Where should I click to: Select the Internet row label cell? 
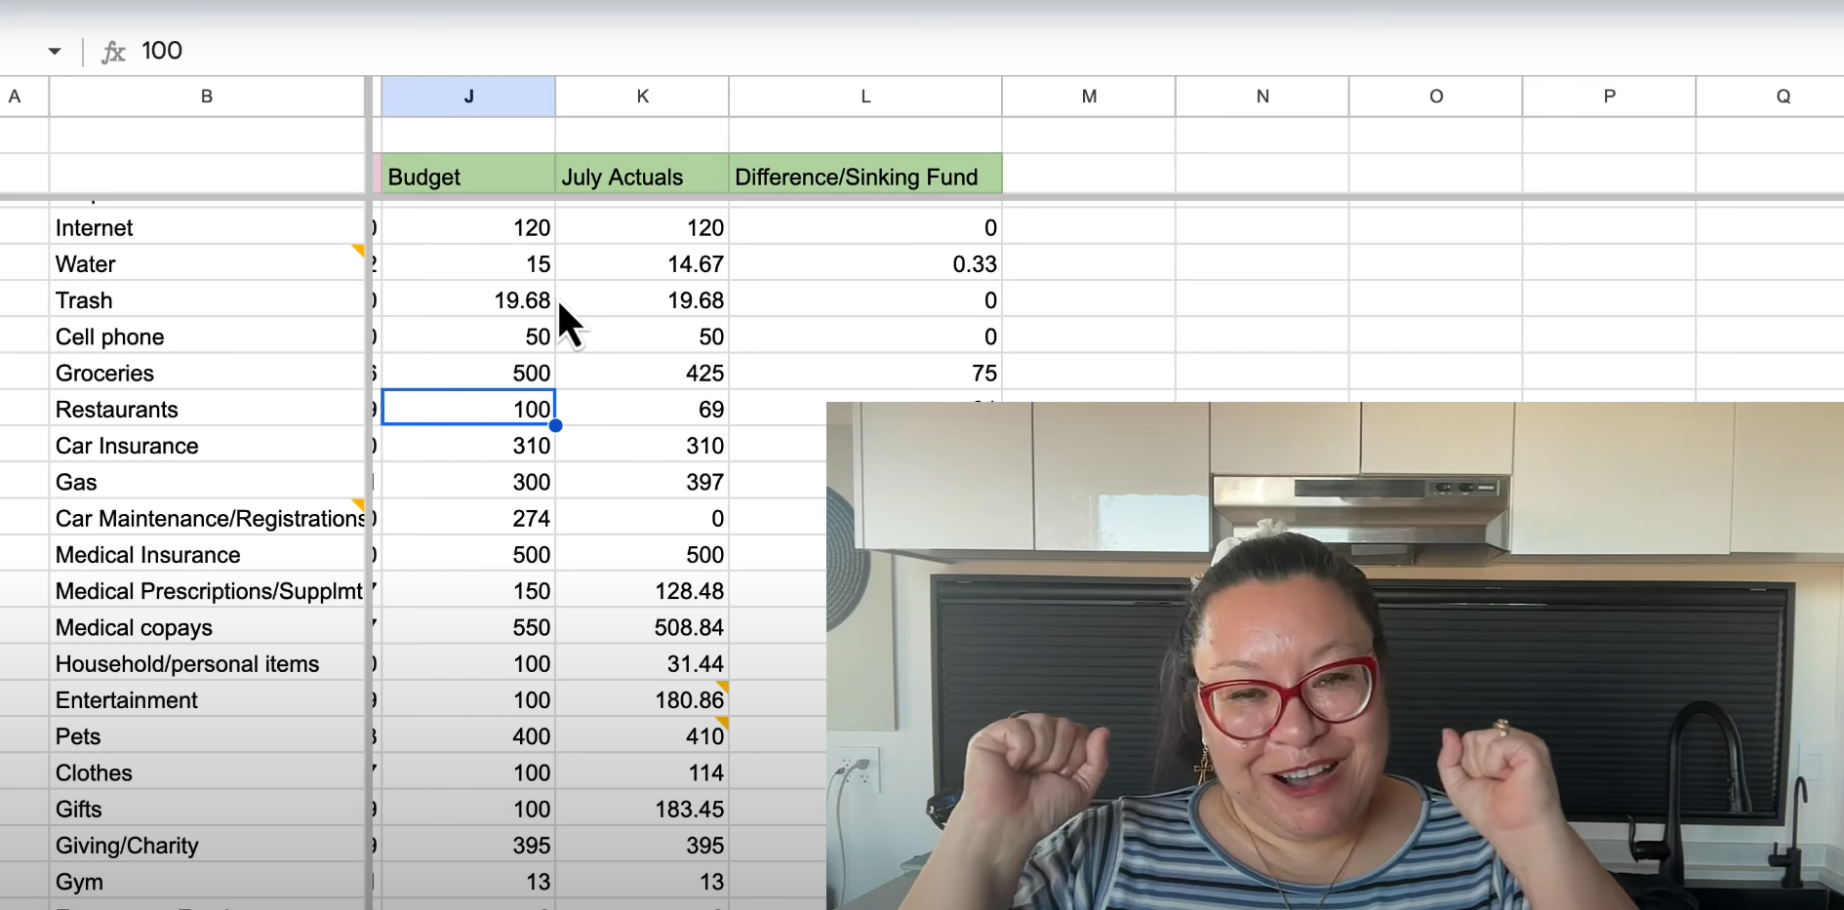coord(207,227)
